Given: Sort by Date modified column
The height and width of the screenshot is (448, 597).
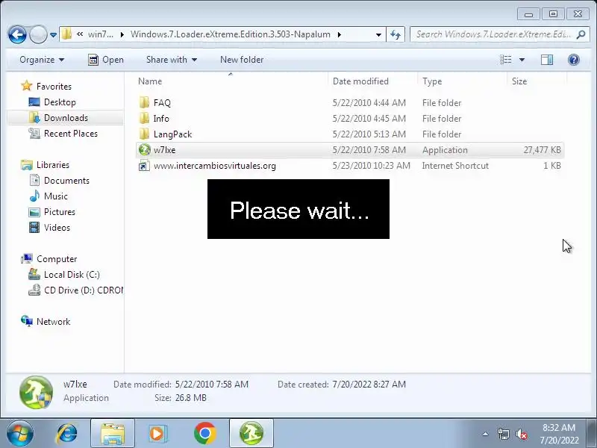Looking at the screenshot, I should (x=373, y=81).
